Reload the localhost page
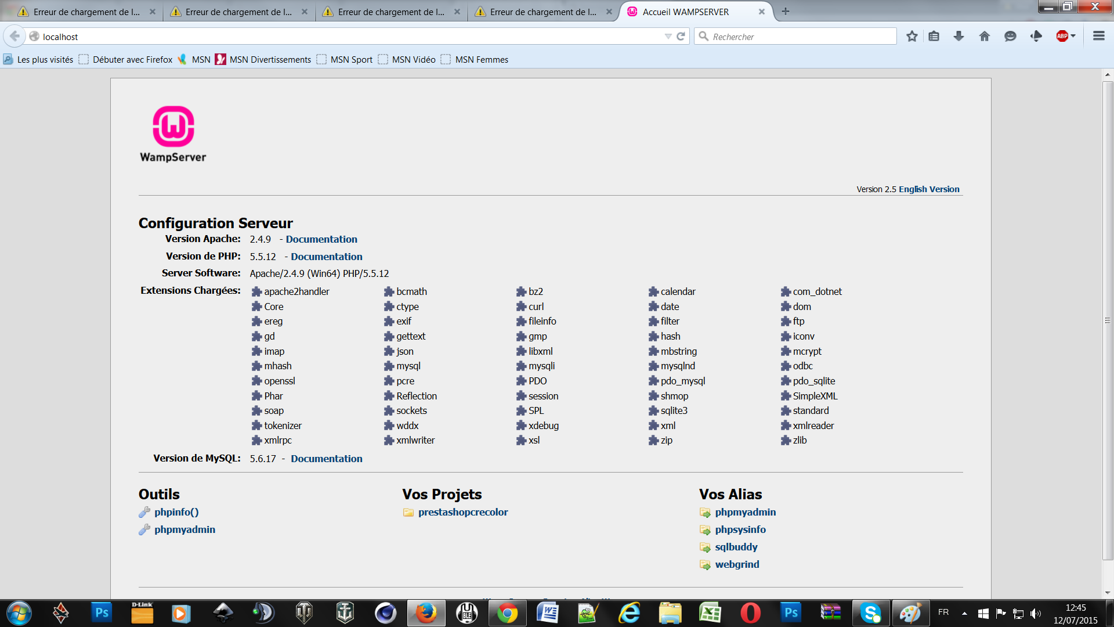The height and width of the screenshot is (627, 1114). [681, 36]
